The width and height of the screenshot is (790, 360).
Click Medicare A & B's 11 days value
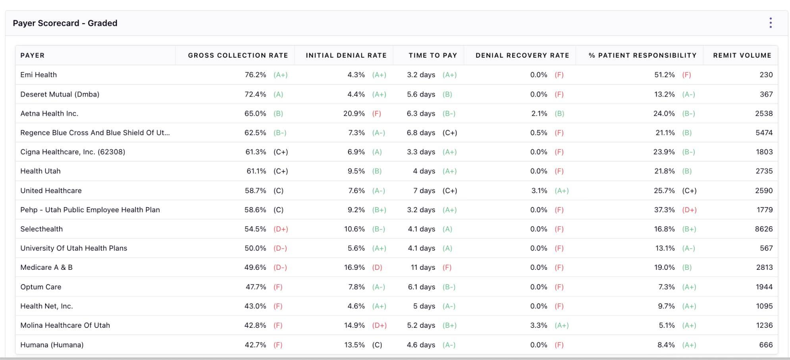(x=423, y=267)
